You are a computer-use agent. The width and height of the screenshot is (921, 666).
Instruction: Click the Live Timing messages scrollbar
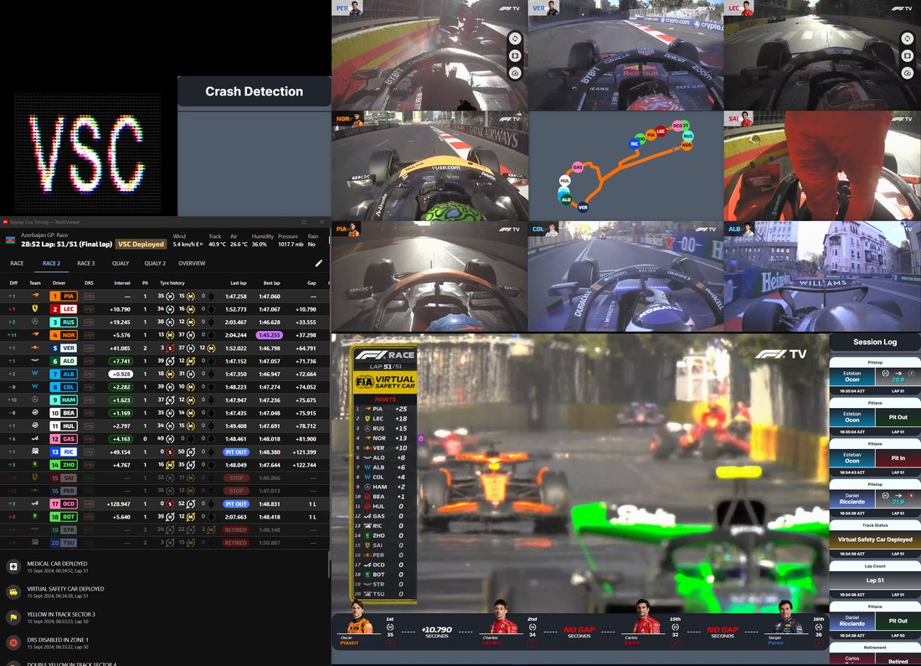pos(328,565)
